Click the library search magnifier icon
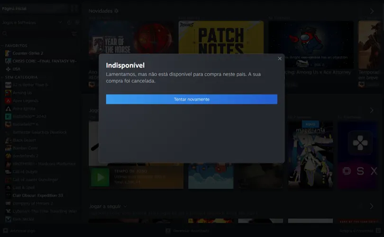The height and width of the screenshot is (237, 384). [x=5, y=34]
